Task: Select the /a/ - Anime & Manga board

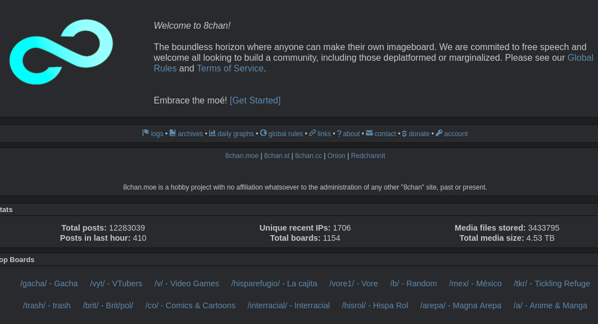Action: click(550, 305)
